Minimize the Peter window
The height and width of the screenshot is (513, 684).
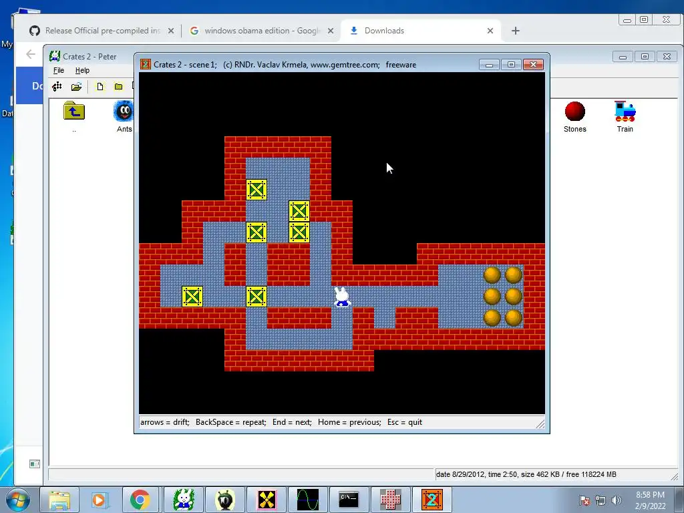click(623, 56)
